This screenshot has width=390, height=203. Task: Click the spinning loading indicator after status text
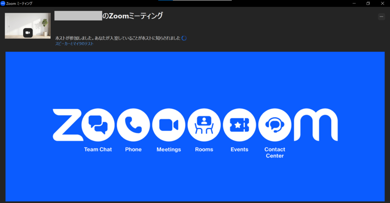tap(184, 38)
